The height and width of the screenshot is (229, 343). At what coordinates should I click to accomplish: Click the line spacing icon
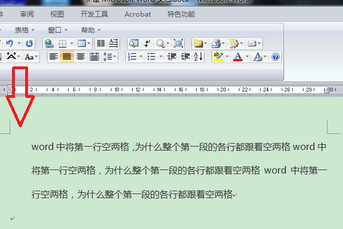(107, 57)
